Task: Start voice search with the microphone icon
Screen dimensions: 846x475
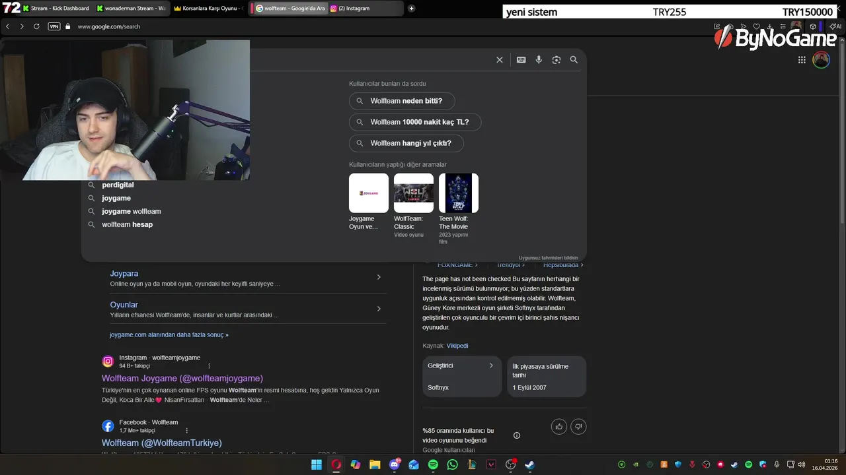Action: tap(539, 60)
